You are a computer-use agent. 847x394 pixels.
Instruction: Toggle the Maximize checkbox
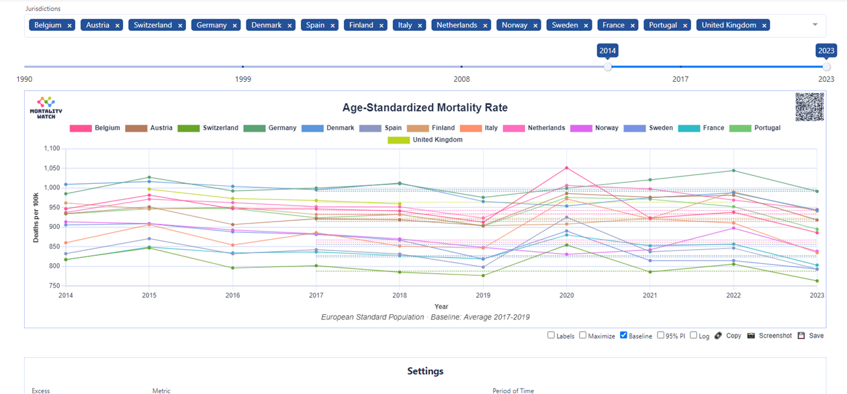(583, 336)
